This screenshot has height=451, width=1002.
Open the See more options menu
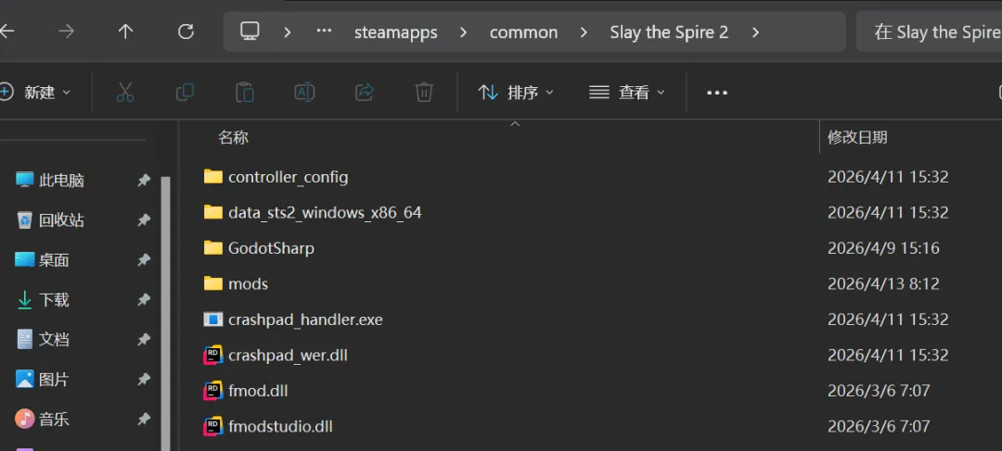[717, 94]
